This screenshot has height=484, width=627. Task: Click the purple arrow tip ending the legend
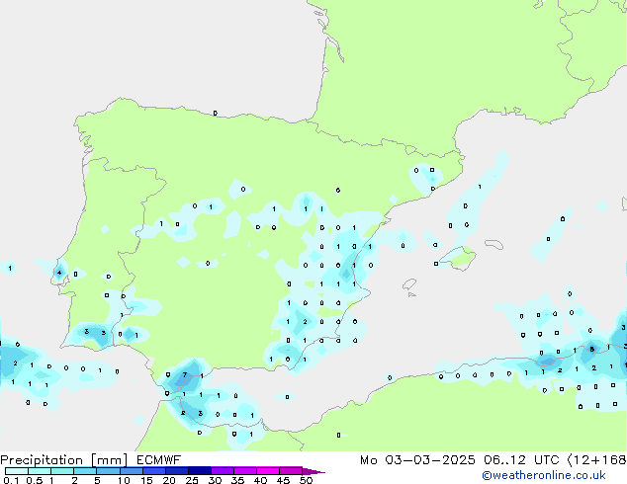[313, 471]
